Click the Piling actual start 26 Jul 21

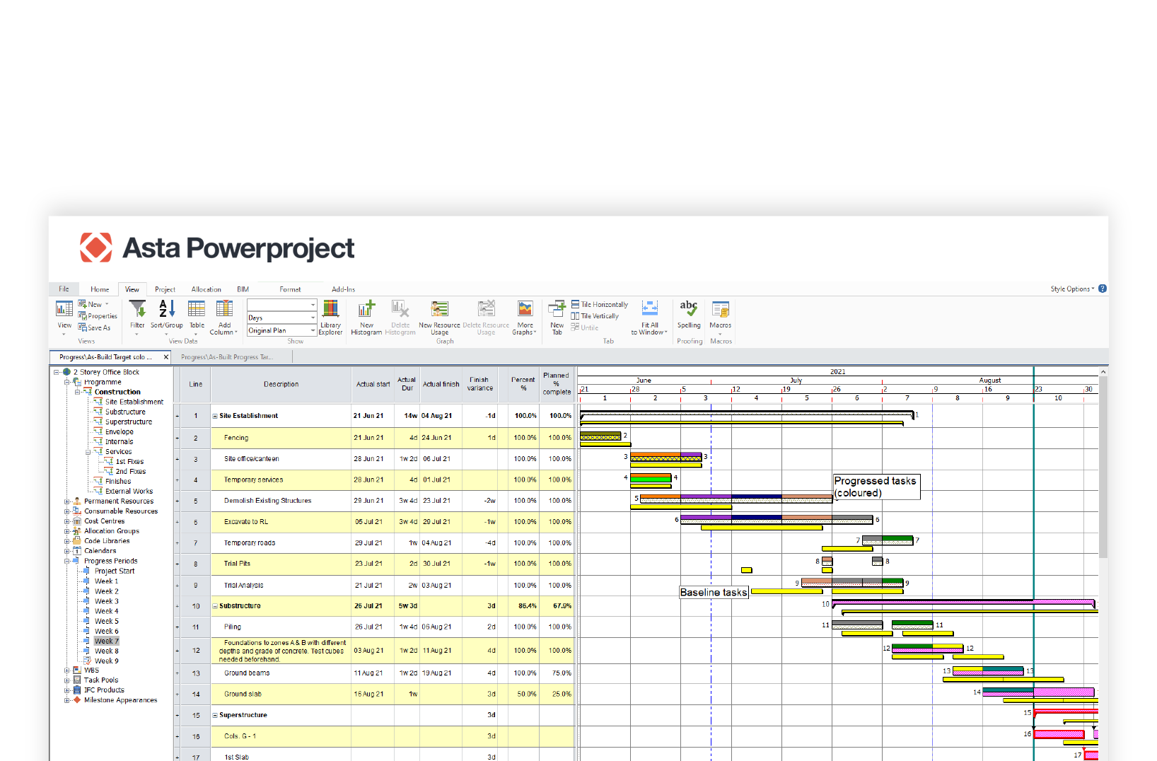pyautogui.click(x=368, y=627)
